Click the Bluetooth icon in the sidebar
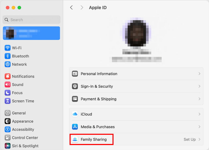209x150 pixels. [x=8, y=56]
